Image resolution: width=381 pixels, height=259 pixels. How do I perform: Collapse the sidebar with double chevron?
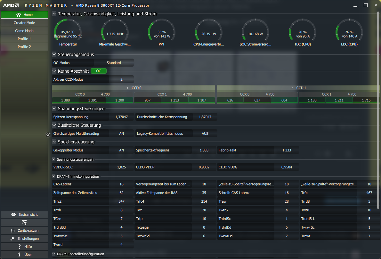(48, 134)
